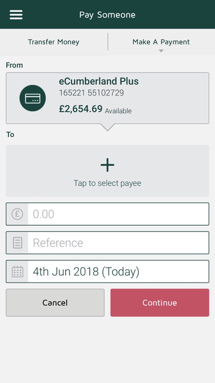Tap account number 165221 55102729
The width and height of the screenshot is (215, 383).
pos(91,93)
